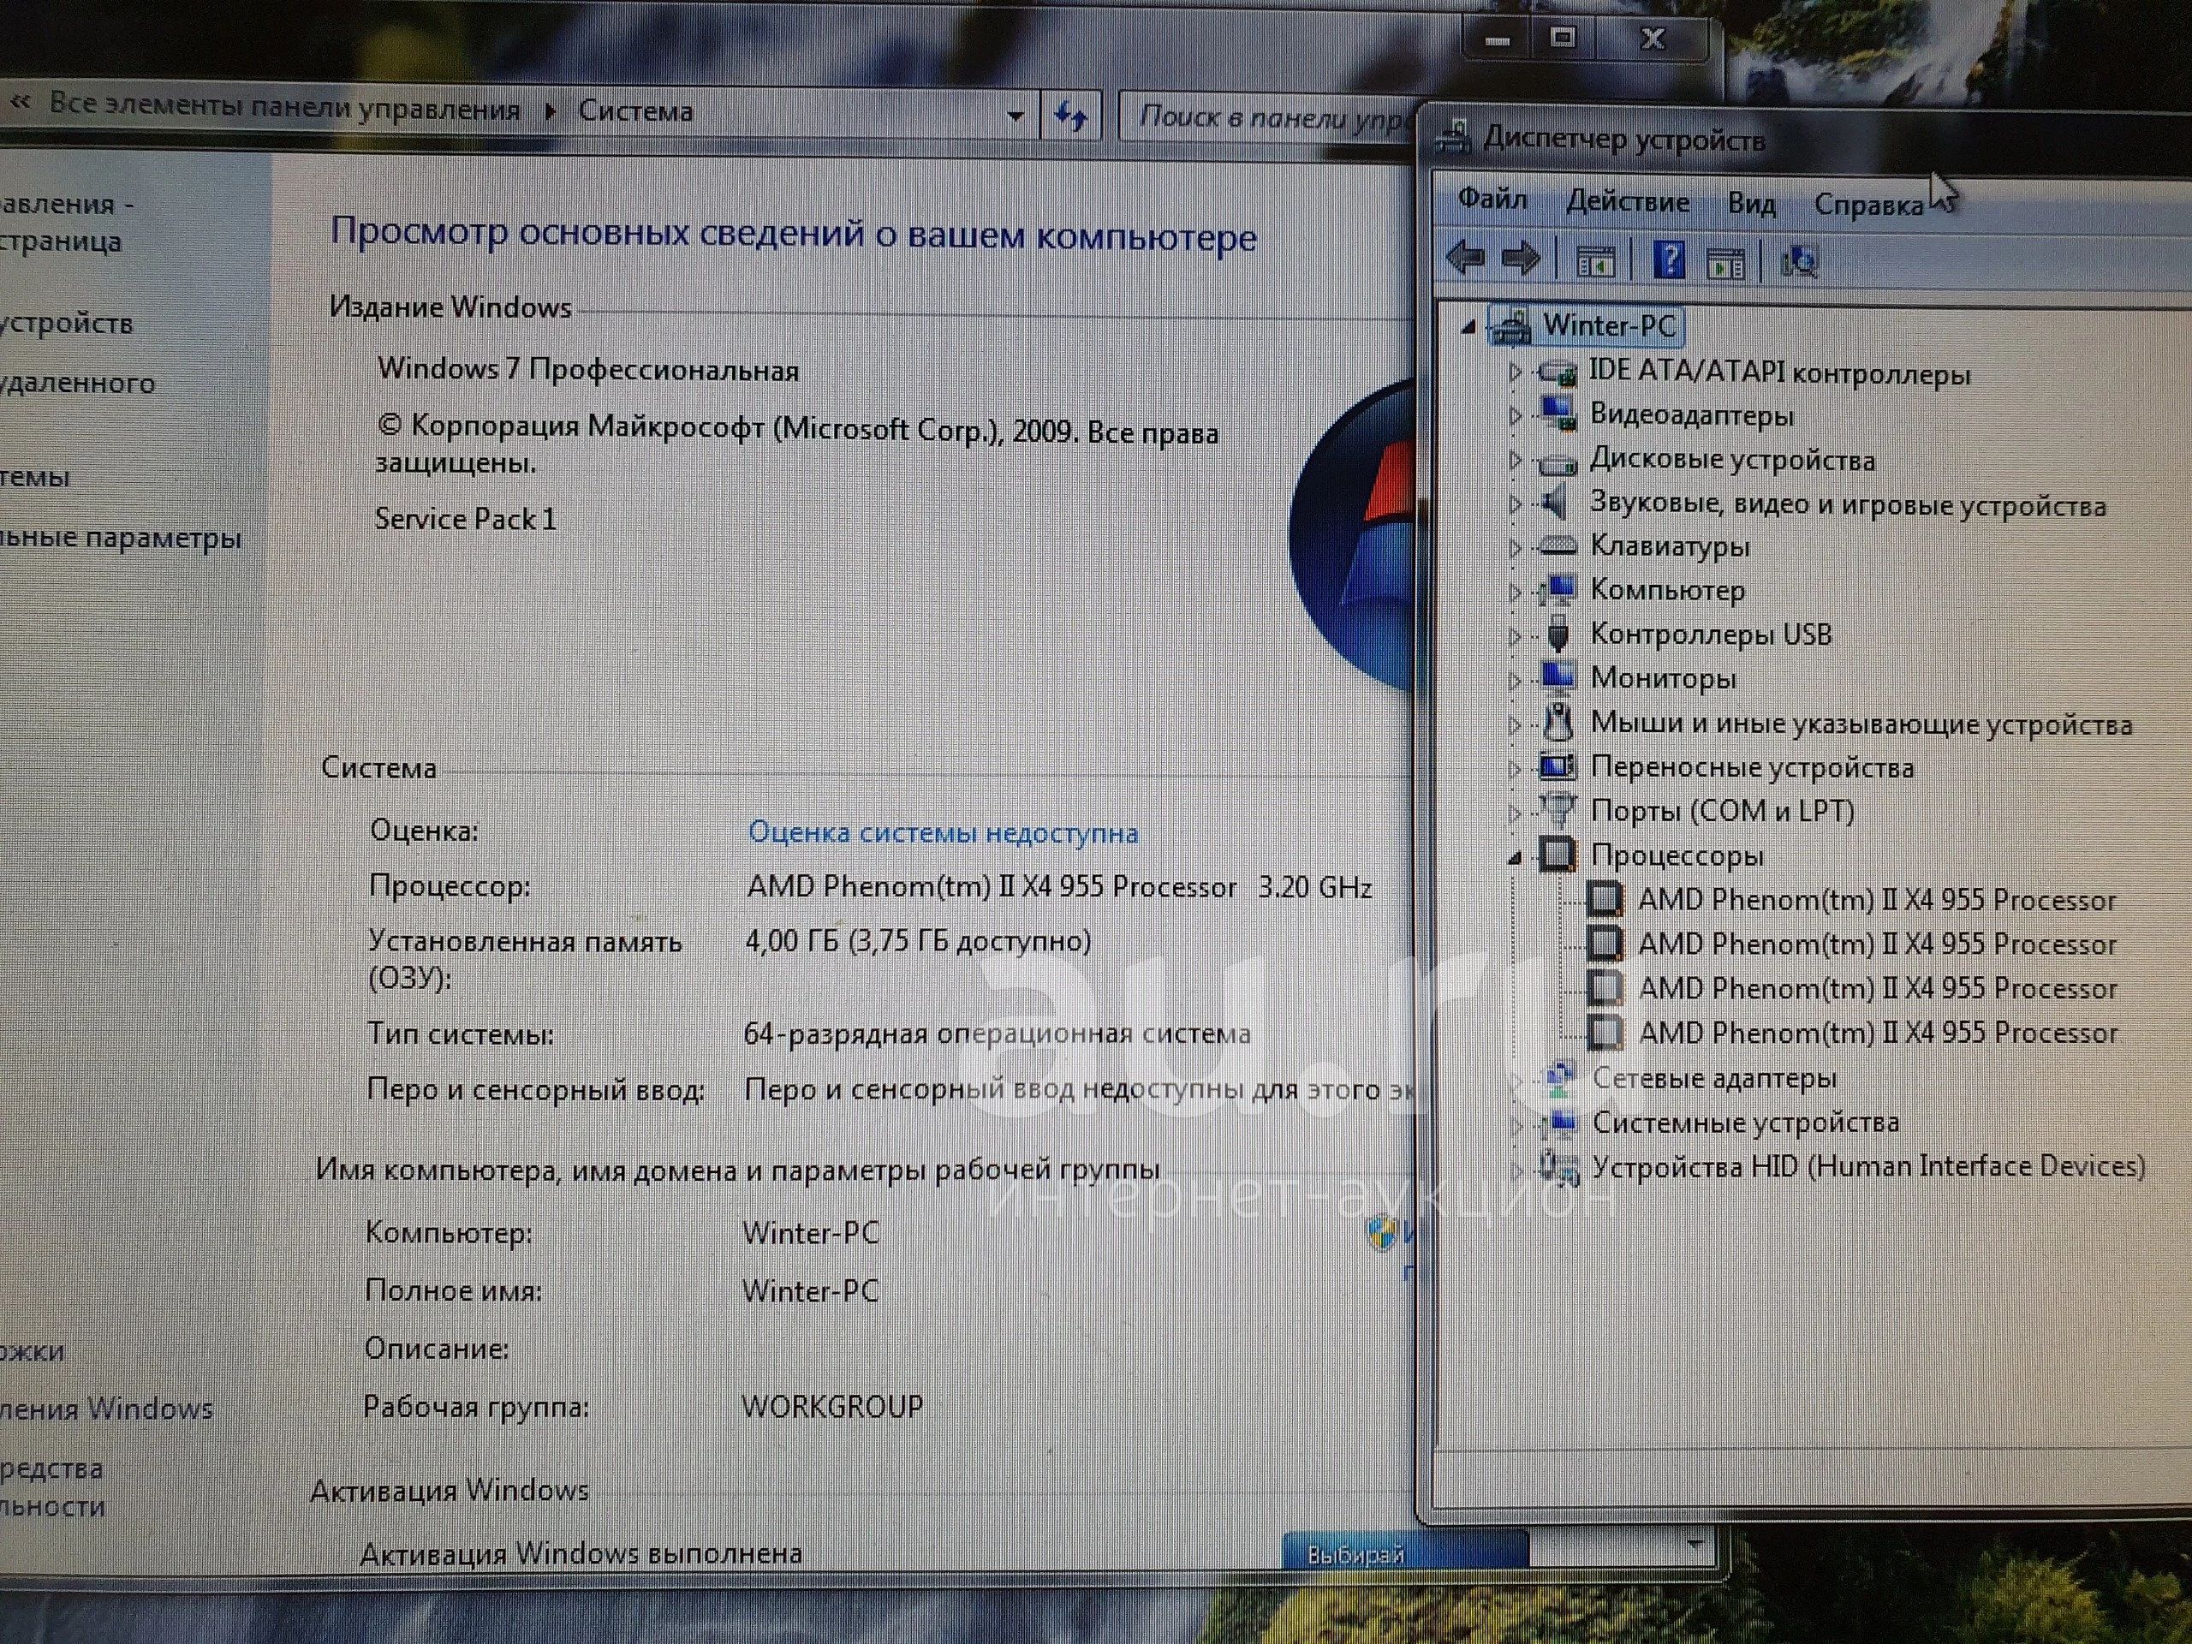Collapse the Процессоры node arrow

pos(1514,857)
